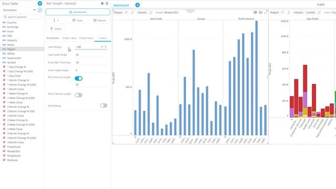Select highlighted Region in the column list
The width and height of the screenshot is (336, 189).
[x=22, y=49]
